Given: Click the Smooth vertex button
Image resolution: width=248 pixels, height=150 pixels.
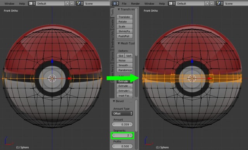Looking at the screenshot, I should point(125,65).
